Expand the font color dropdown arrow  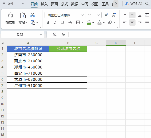click(104, 22)
